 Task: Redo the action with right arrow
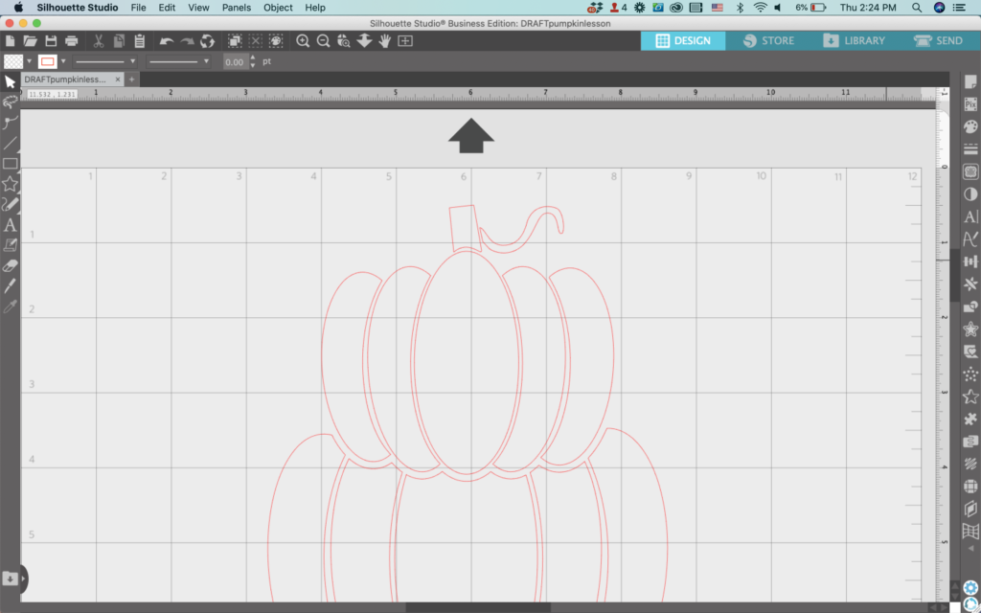(187, 41)
